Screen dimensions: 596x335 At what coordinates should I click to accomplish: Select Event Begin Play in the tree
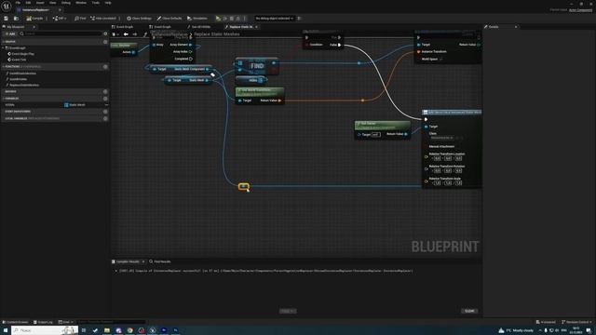point(22,54)
